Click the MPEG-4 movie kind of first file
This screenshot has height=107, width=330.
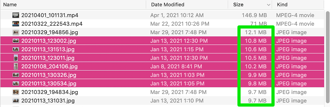coord(295,15)
